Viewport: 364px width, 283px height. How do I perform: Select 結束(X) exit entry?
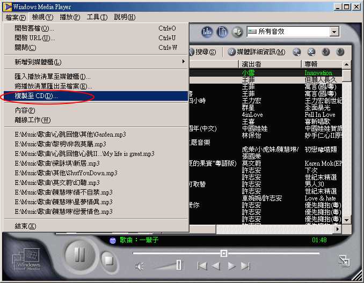[96, 226]
